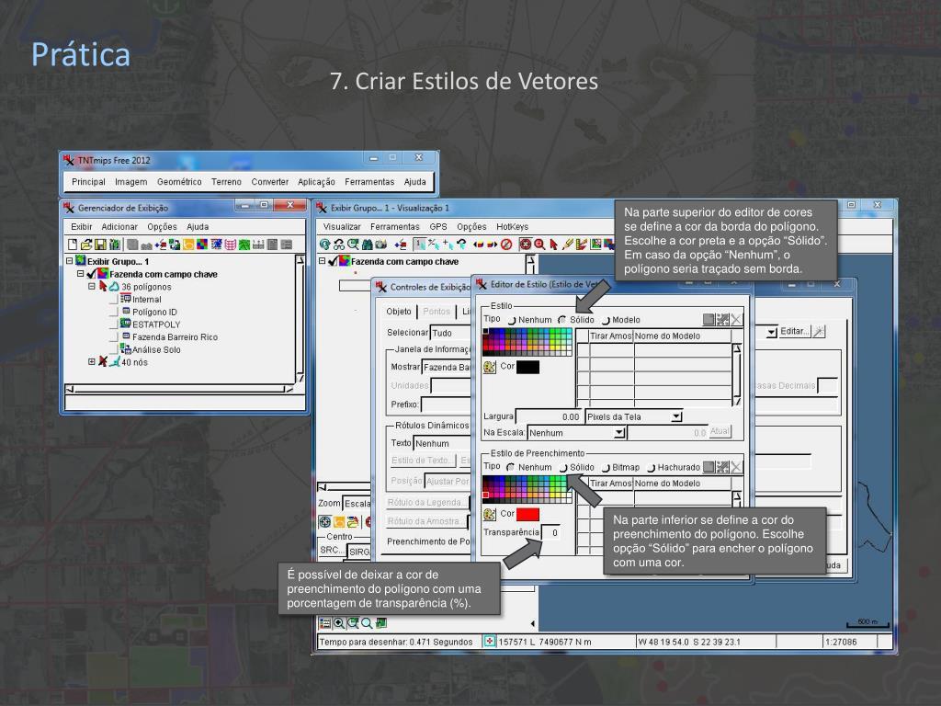Toggle the Polígono ID table checkbox
The width and height of the screenshot is (941, 706).
113,313
